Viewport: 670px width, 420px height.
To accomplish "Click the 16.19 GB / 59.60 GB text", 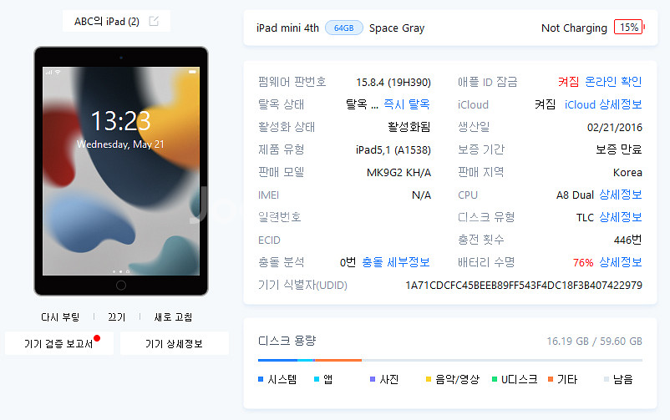I will 594,341.
